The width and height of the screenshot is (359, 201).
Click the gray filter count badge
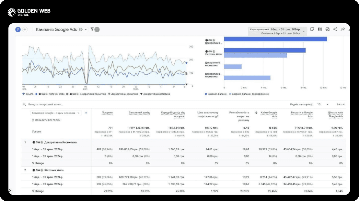tap(97, 29)
